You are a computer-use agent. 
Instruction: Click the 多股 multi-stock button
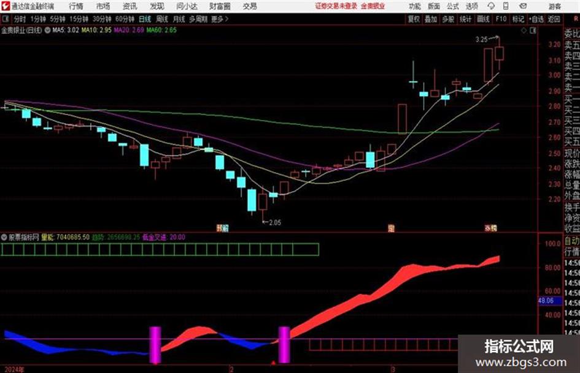[x=448, y=19]
